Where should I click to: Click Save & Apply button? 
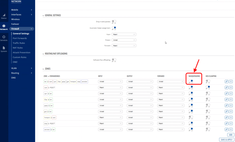pyautogui.click(x=227, y=140)
